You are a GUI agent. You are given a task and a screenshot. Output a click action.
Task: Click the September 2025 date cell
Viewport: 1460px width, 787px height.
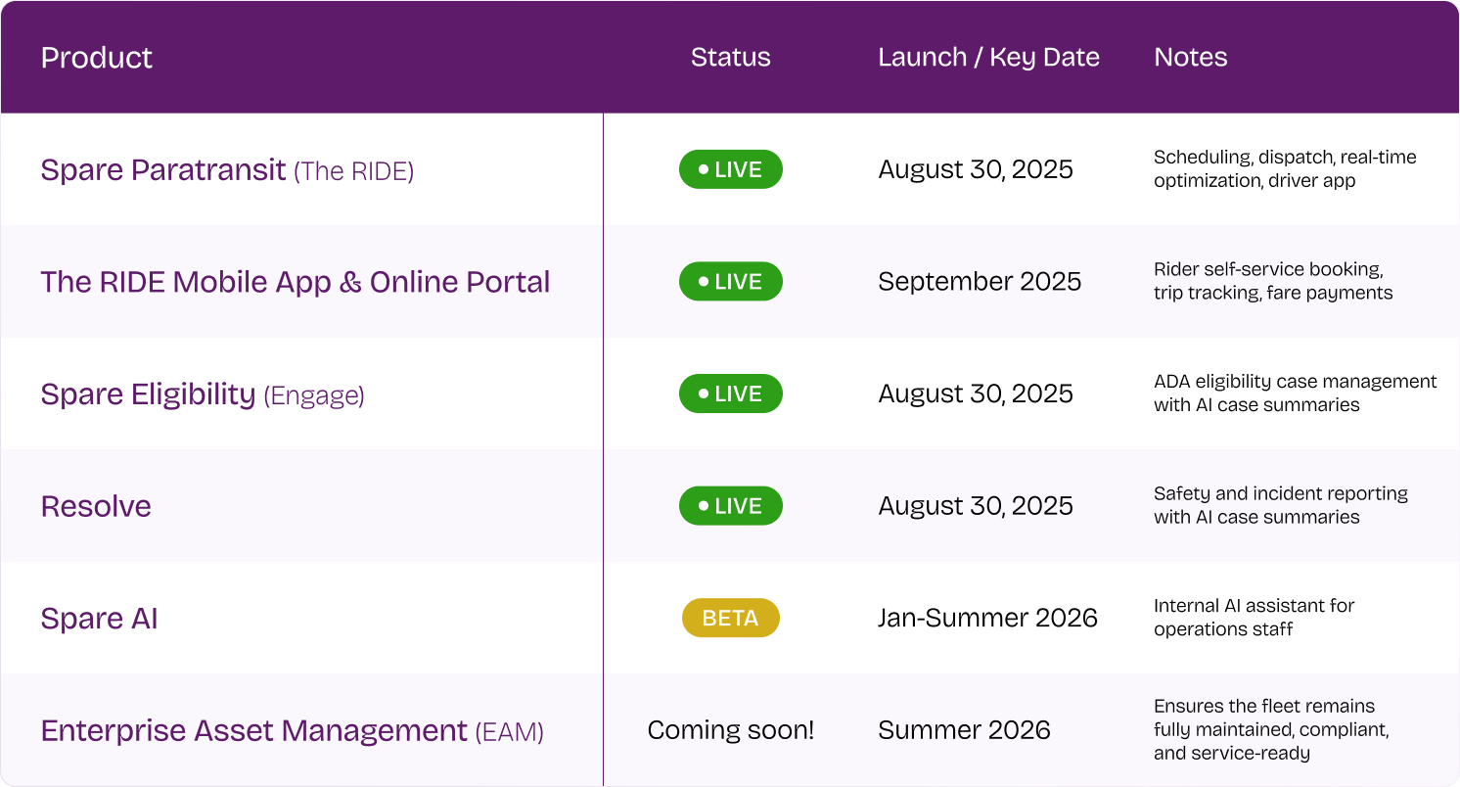(x=980, y=282)
